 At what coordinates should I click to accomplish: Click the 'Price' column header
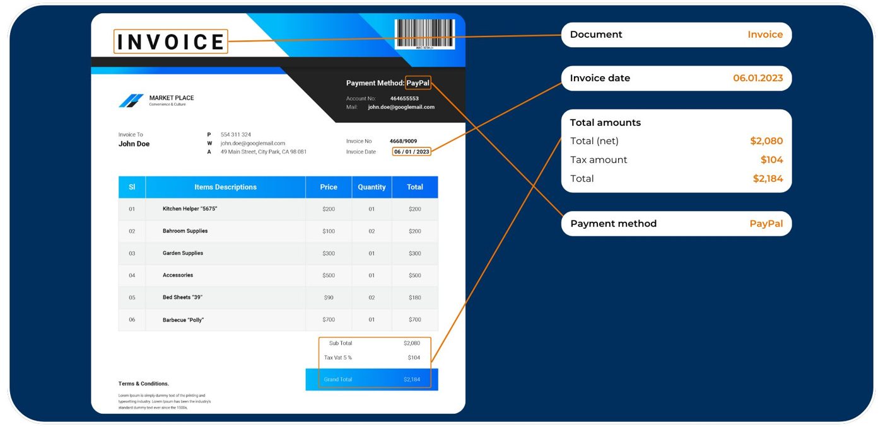pos(329,187)
